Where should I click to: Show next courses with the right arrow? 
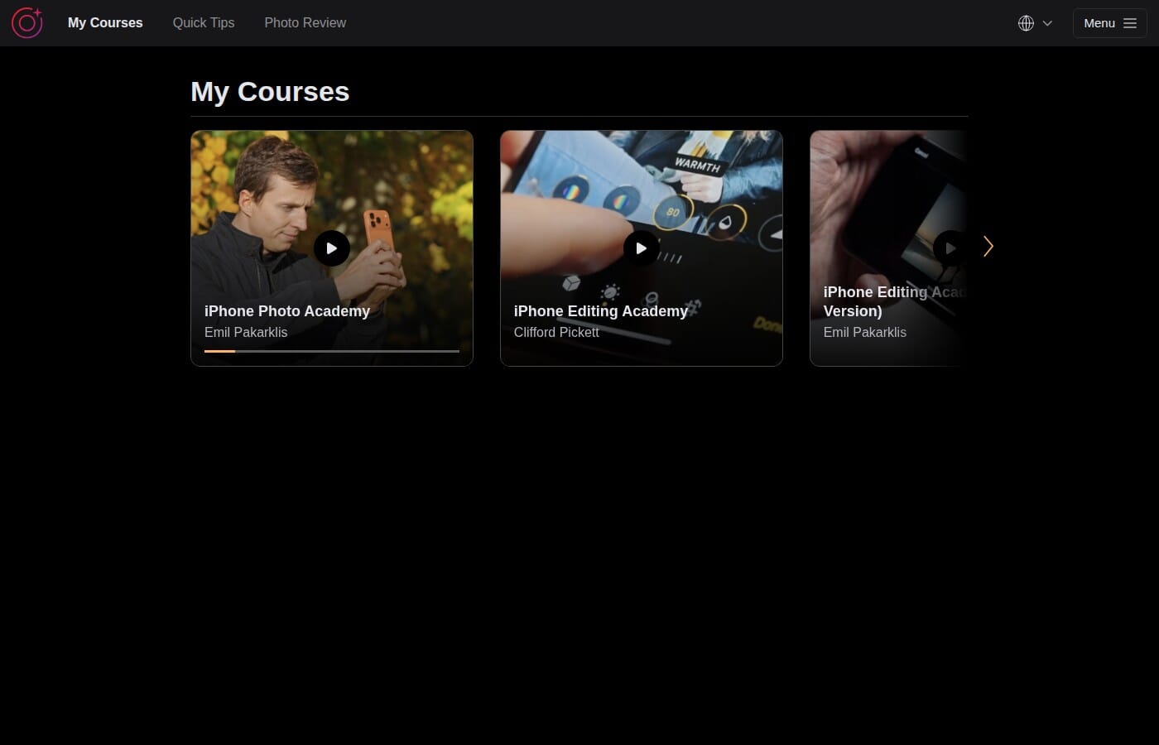coord(988,247)
